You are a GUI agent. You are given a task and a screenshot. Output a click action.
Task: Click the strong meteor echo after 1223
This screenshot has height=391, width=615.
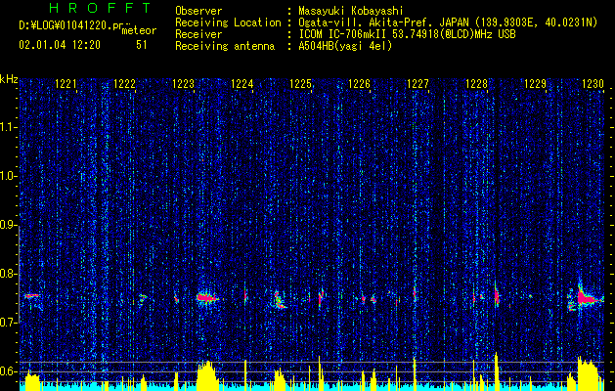206,298
